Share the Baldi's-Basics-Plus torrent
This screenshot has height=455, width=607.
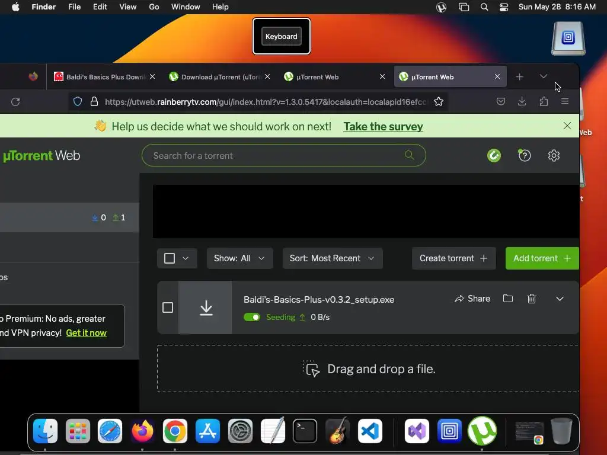coord(472,299)
